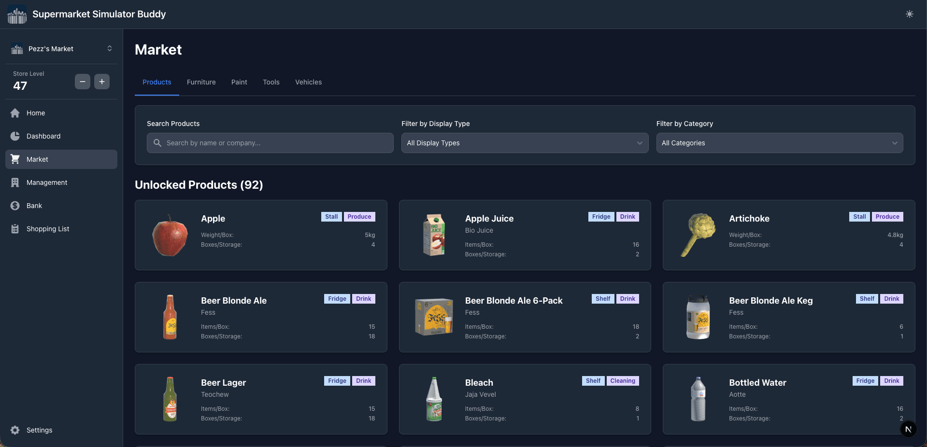
Task: Open the All Display Types dropdown
Action: point(524,143)
